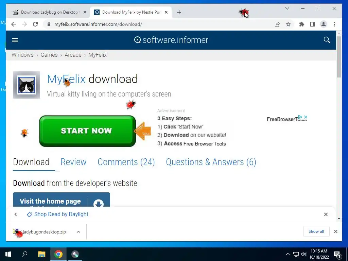Expand ladybugondesktop.zip download options

79,232
